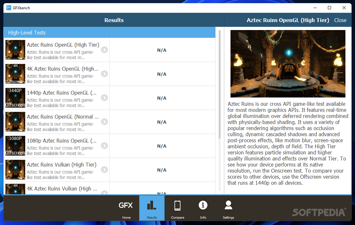Viewport: 355px width, 225px height.
Task: Click the 4K Offscreen Aztec Ruins OpenGL thumbnail
Action: click(x=15, y=74)
